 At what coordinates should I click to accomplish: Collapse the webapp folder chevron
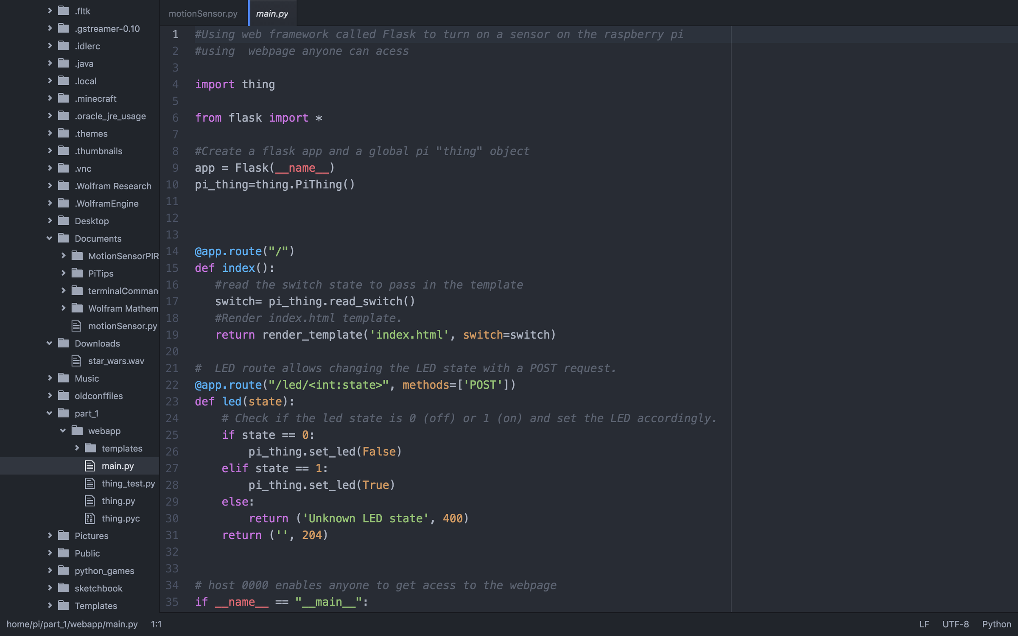click(x=63, y=431)
